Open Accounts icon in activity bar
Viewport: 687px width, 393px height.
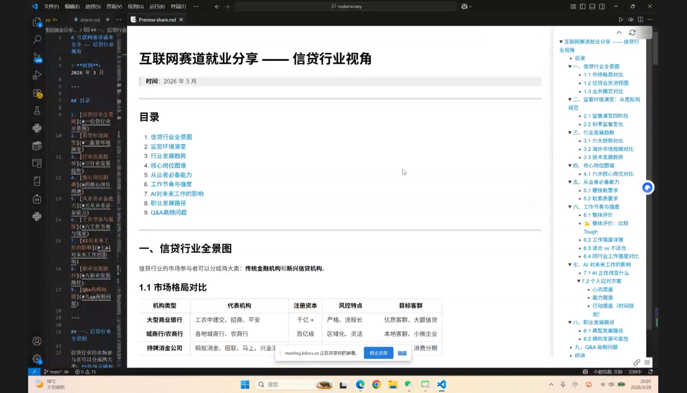point(37,341)
